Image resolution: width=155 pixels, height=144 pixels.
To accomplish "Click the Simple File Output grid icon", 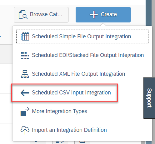I will 25,36.
